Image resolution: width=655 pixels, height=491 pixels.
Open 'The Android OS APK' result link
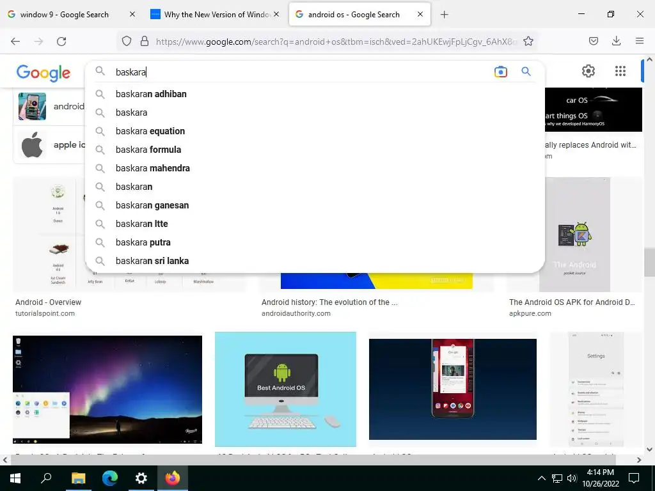pos(572,302)
